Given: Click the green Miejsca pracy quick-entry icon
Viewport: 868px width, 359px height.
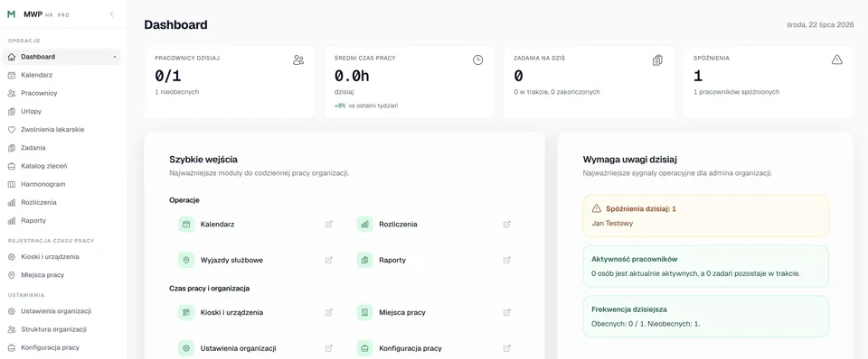Looking at the screenshot, I should click(x=364, y=313).
